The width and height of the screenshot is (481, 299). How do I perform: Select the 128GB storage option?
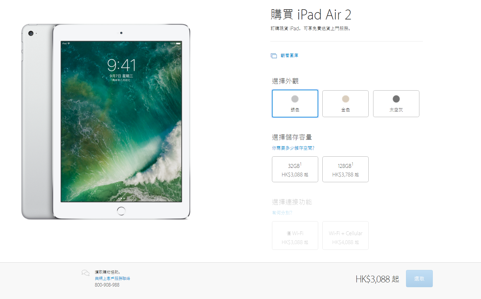345,169
